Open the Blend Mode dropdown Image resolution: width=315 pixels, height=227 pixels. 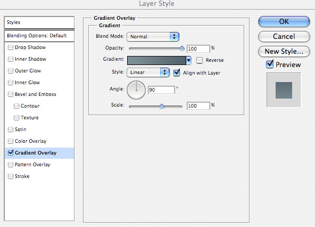point(153,37)
